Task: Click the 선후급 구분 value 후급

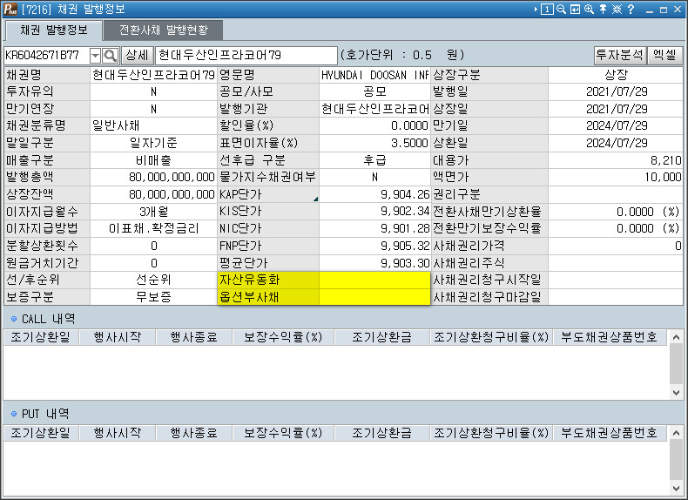Action: [374, 160]
